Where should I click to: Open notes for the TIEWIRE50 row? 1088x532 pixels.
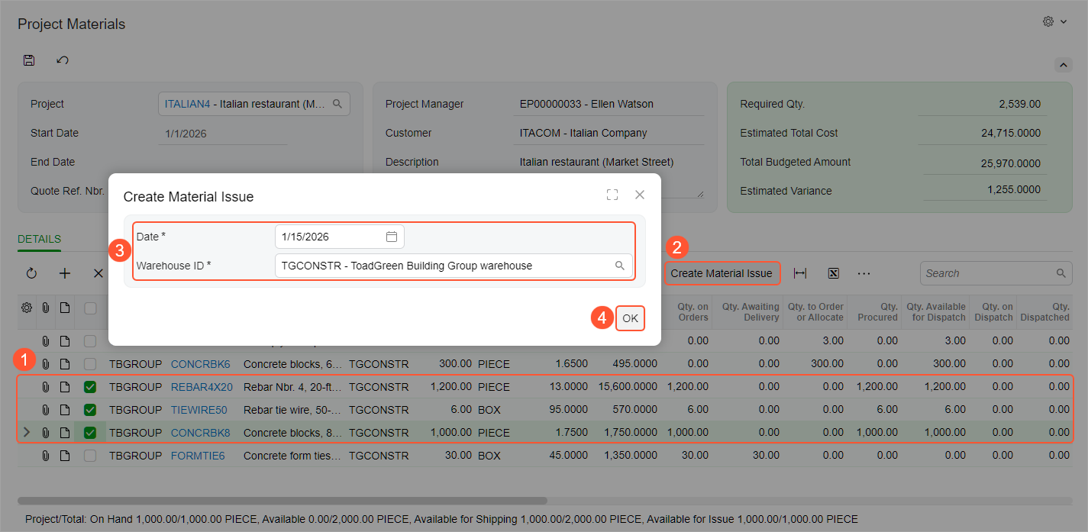pyautogui.click(x=65, y=410)
